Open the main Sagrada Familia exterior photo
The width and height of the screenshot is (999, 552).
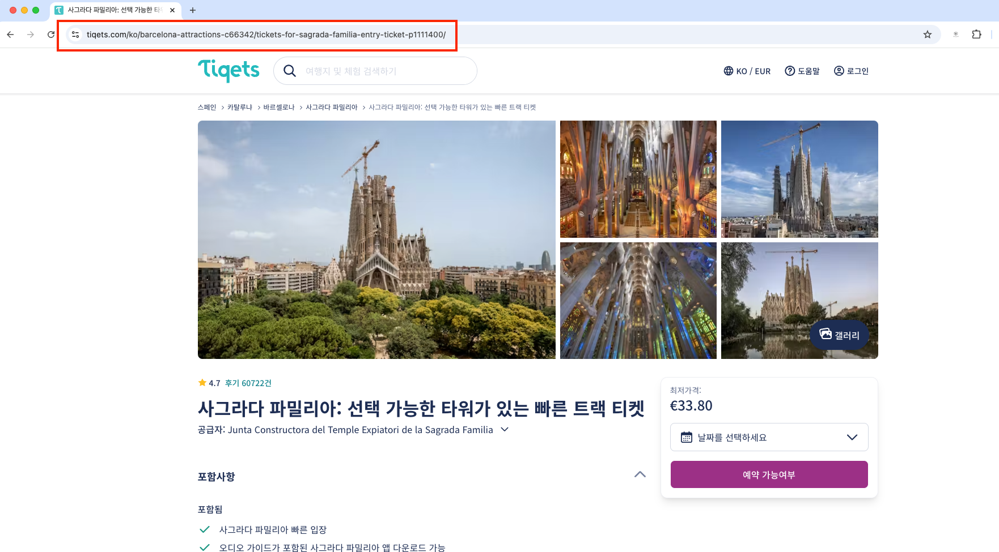click(x=376, y=239)
